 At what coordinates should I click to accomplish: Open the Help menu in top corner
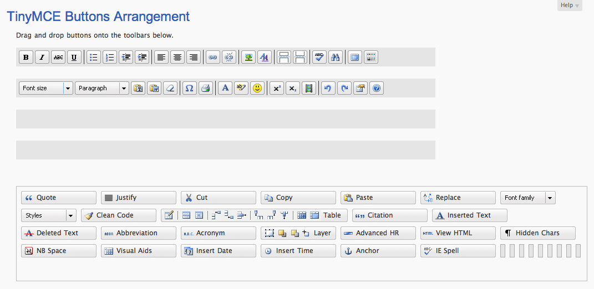570,6
